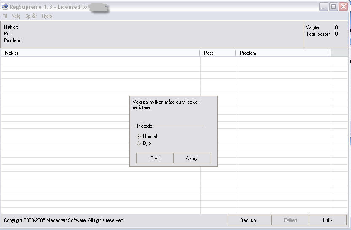Click the 'Velg på hvilken måte' dialog text
The image size is (351, 230).
(x=166, y=104)
